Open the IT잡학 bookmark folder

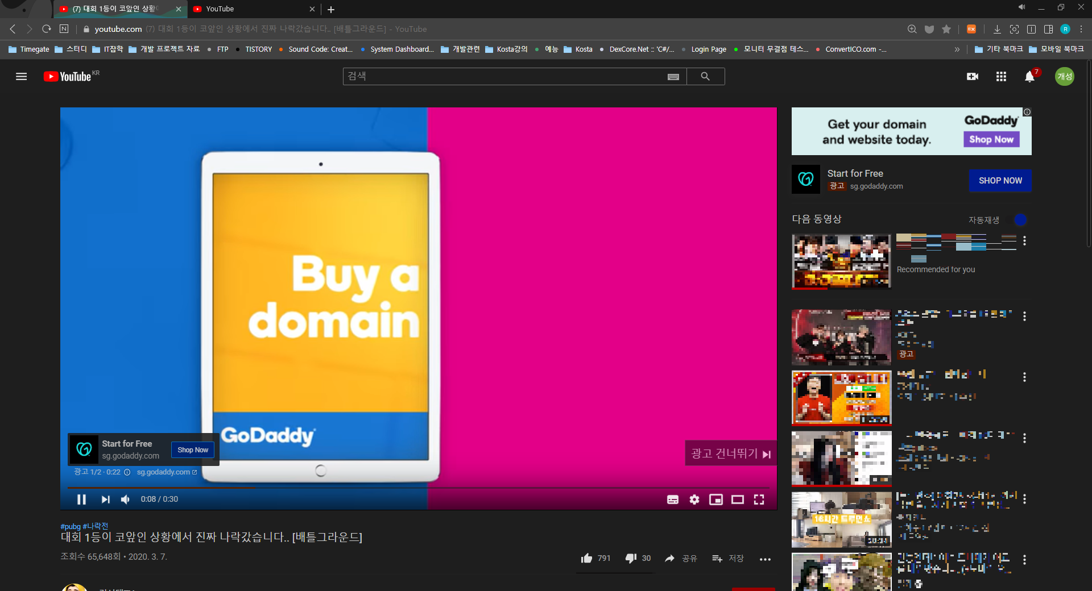click(108, 49)
